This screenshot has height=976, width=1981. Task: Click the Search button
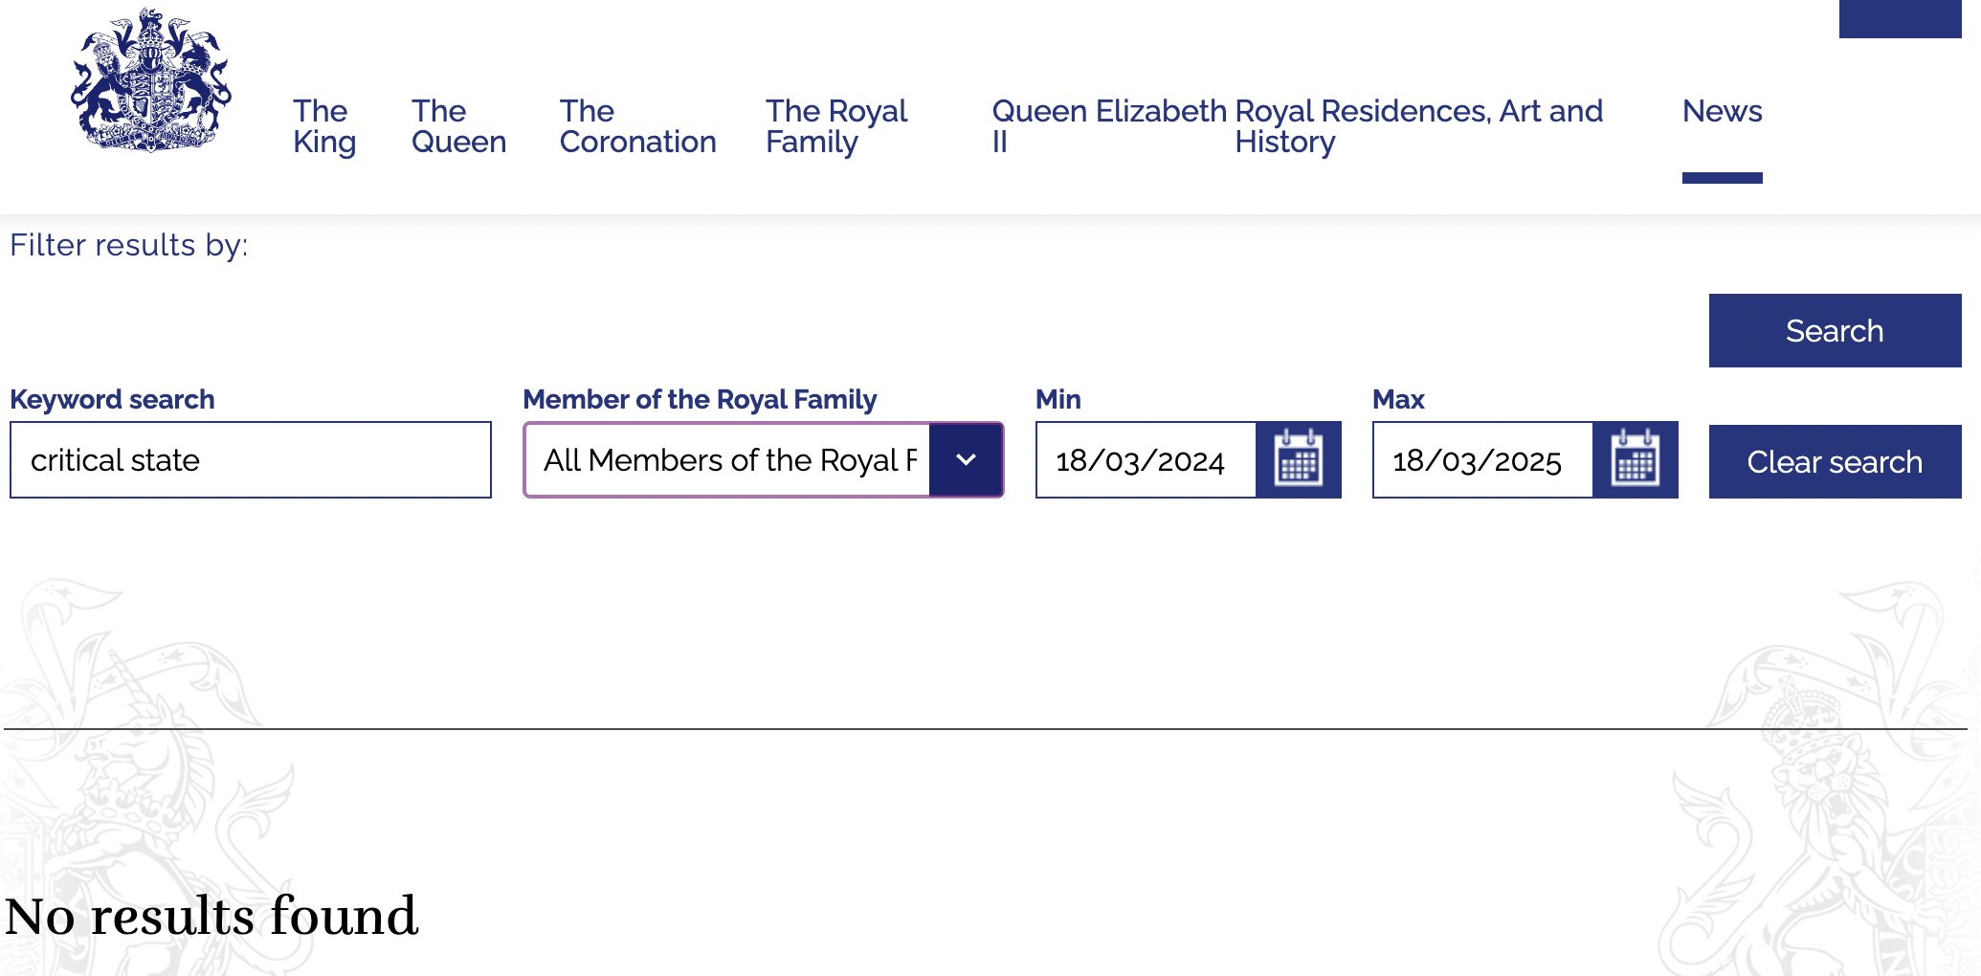pos(1835,330)
